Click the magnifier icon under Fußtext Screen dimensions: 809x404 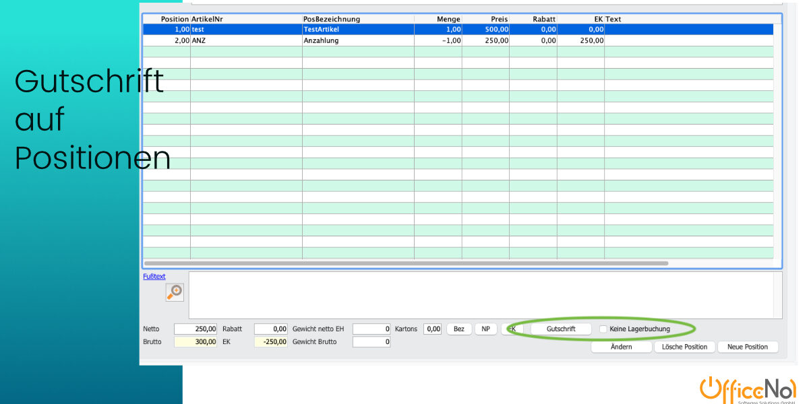click(x=175, y=292)
